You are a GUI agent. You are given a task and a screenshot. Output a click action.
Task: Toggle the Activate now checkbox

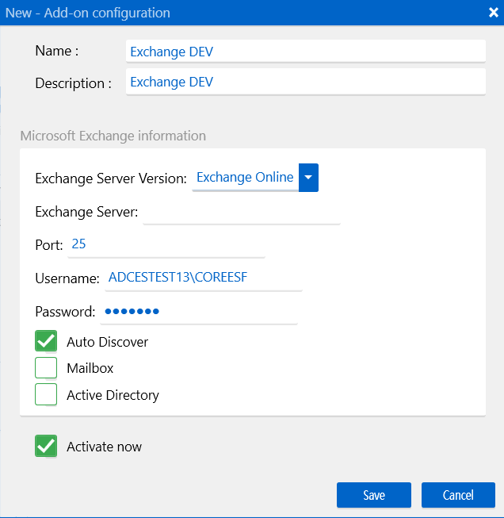(x=46, y=446)
